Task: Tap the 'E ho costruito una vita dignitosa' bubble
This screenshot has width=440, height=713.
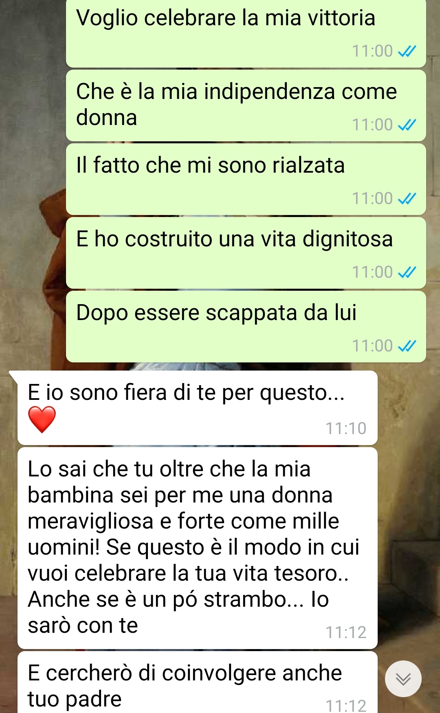Action: [x=246, y=253]
